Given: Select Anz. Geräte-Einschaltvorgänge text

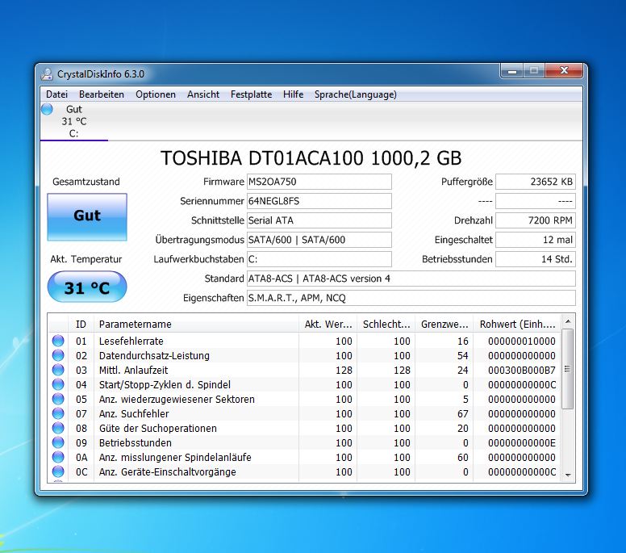Looking at the screenshot, I should (x=167, y=472).
